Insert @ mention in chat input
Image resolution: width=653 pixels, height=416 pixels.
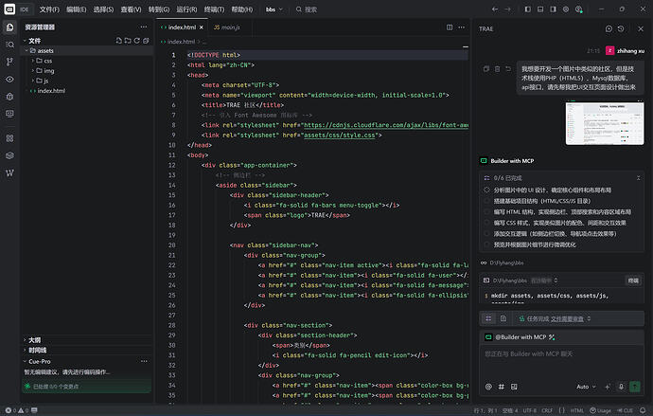488,387
